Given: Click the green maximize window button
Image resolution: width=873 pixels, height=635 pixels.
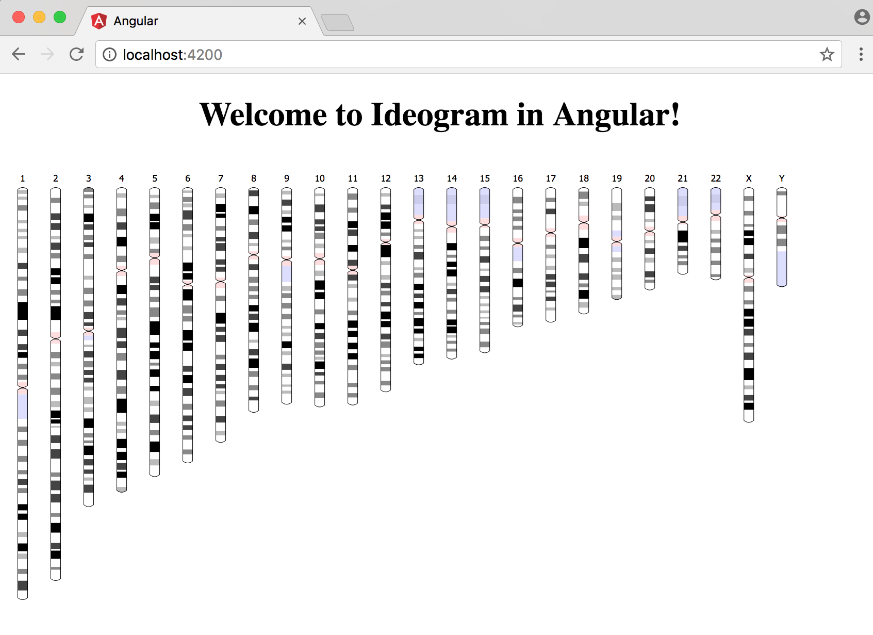Looking at the screenshot, I should pos(60,18).
